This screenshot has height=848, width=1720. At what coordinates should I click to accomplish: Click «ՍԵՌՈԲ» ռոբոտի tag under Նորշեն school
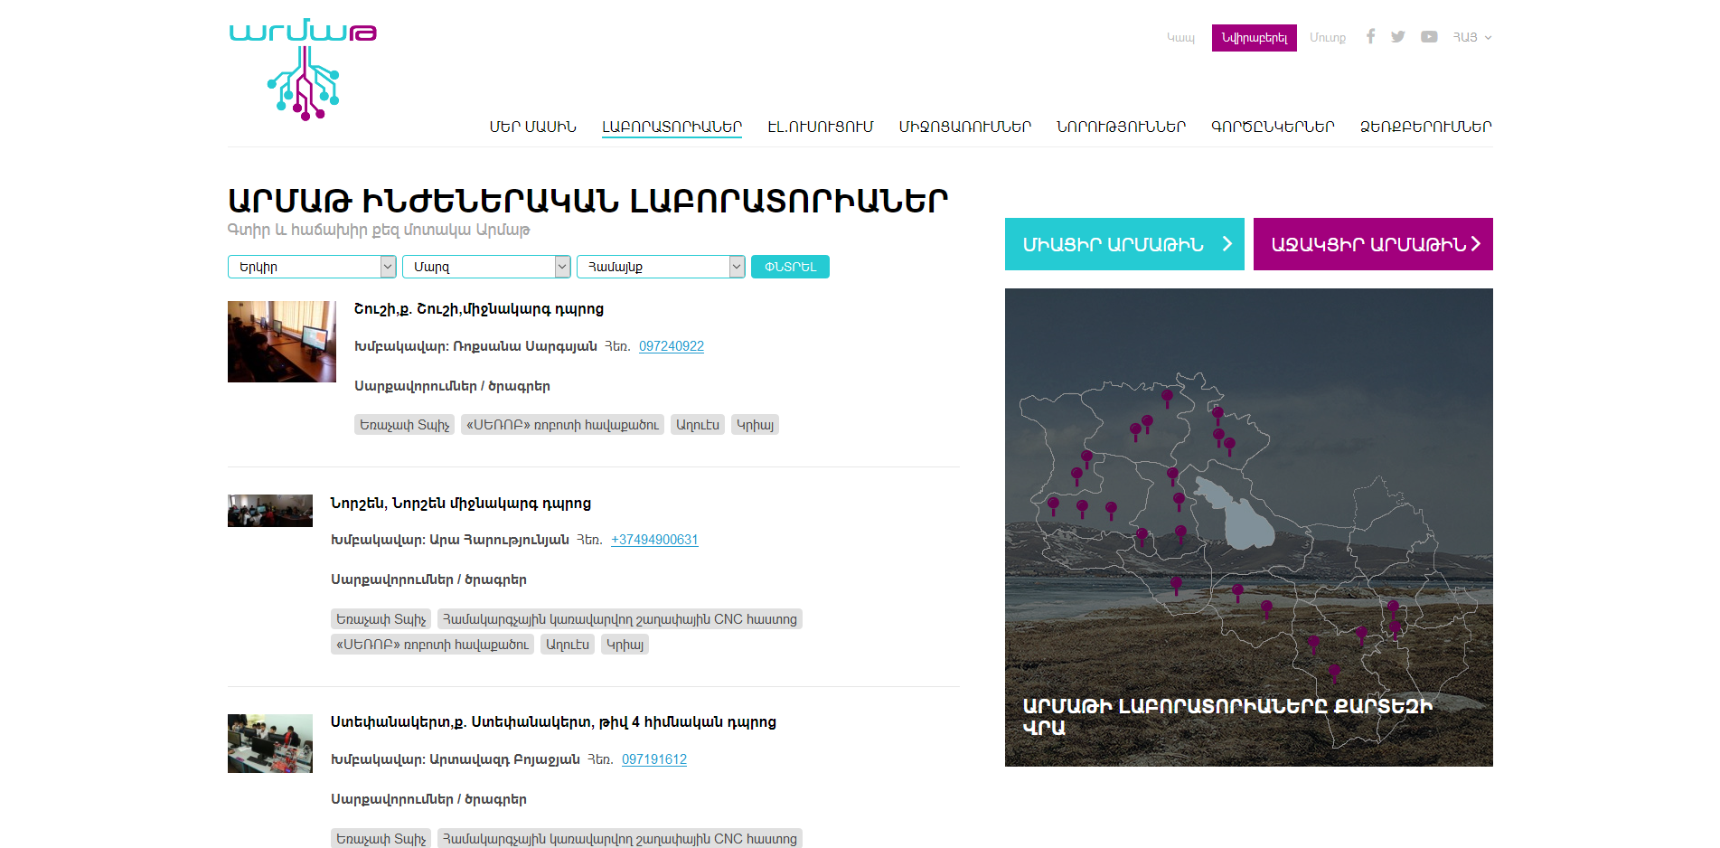point(432,645)
